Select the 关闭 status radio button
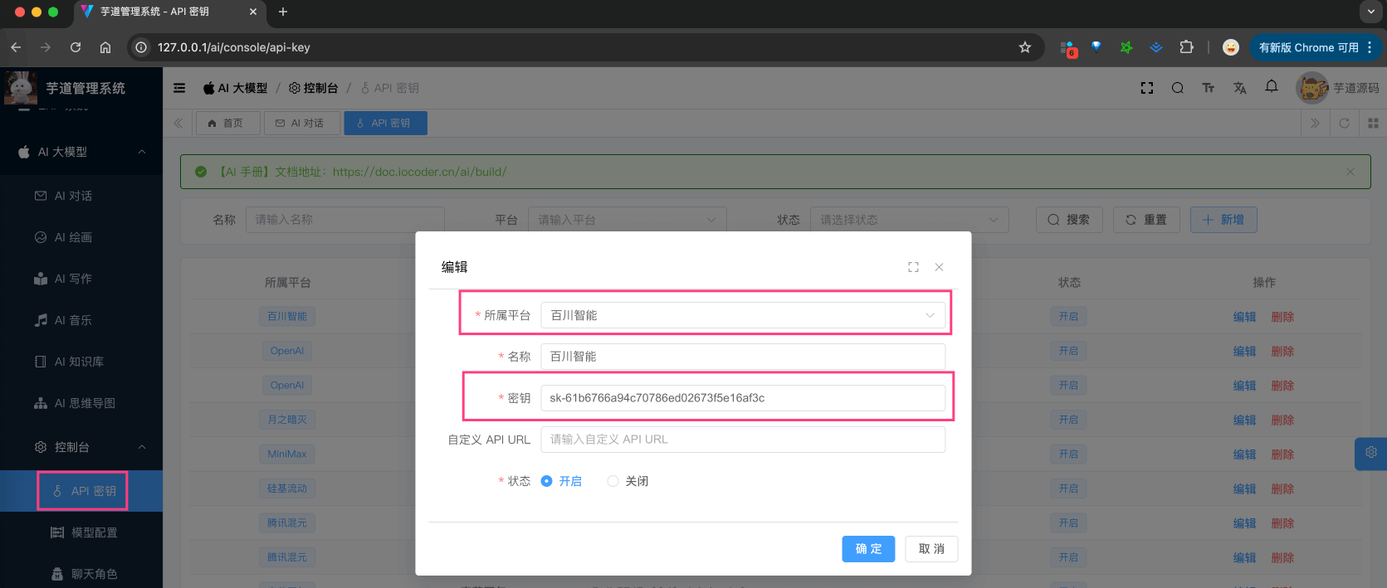 tap(613, 481)
